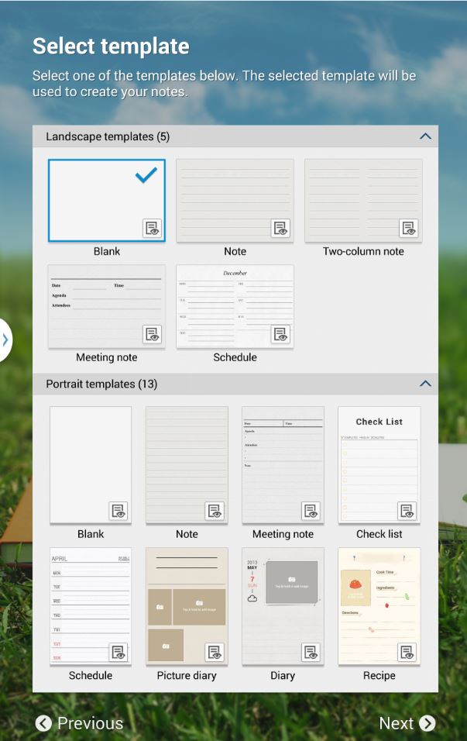This screenshot has height=741, width=467.
Task: Choose the Two-column note template thumbnail
Action: [x=363, y=201]
